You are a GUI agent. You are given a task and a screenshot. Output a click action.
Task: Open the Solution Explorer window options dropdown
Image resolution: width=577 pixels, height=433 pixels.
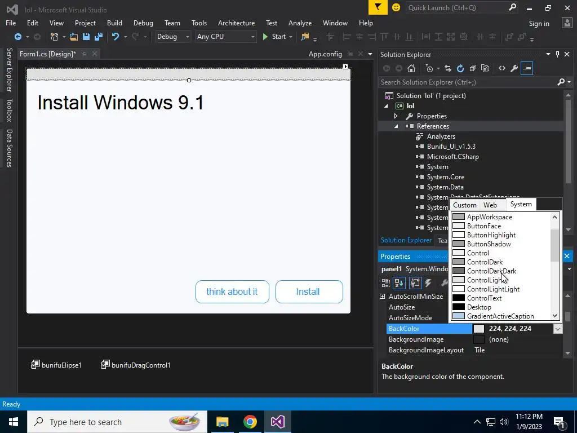point(548,54)
